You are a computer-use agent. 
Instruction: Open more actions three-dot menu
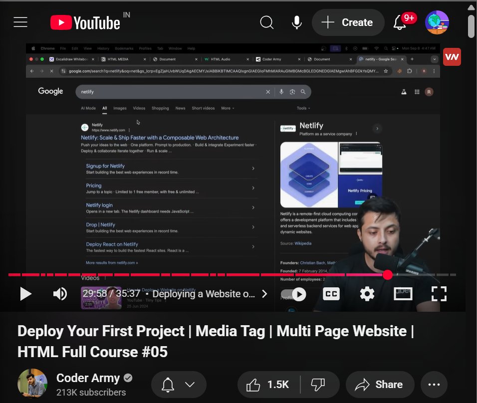coord(434,385)
